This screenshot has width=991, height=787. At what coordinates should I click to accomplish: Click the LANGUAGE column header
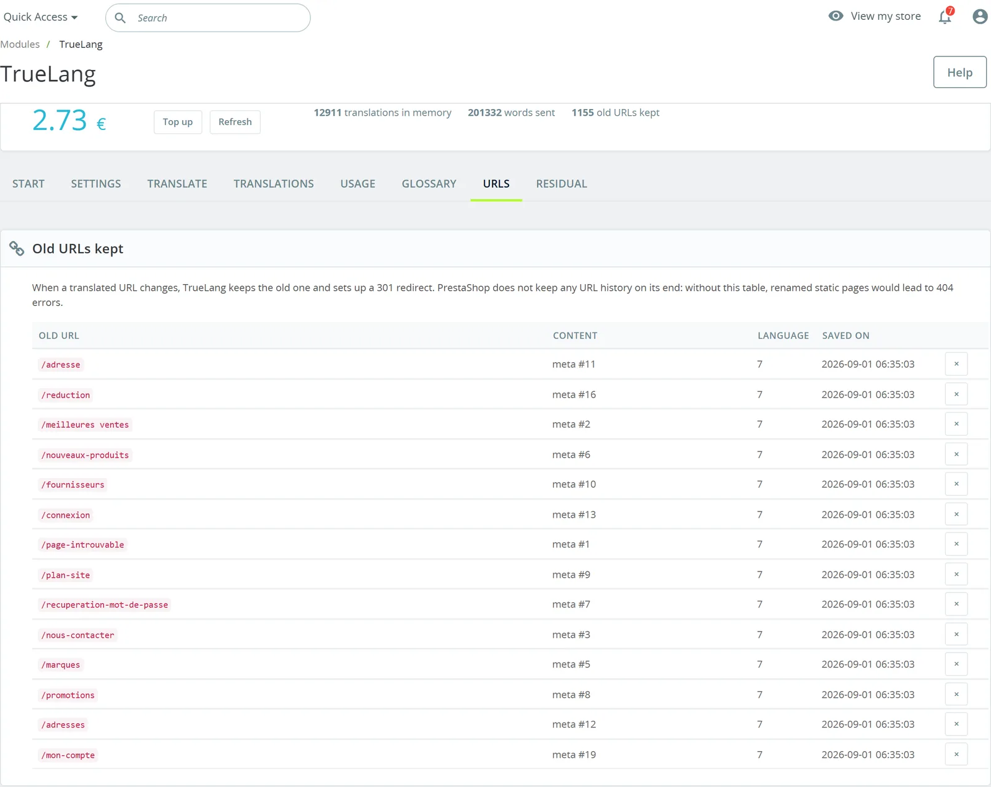click(x=783, y=336)
